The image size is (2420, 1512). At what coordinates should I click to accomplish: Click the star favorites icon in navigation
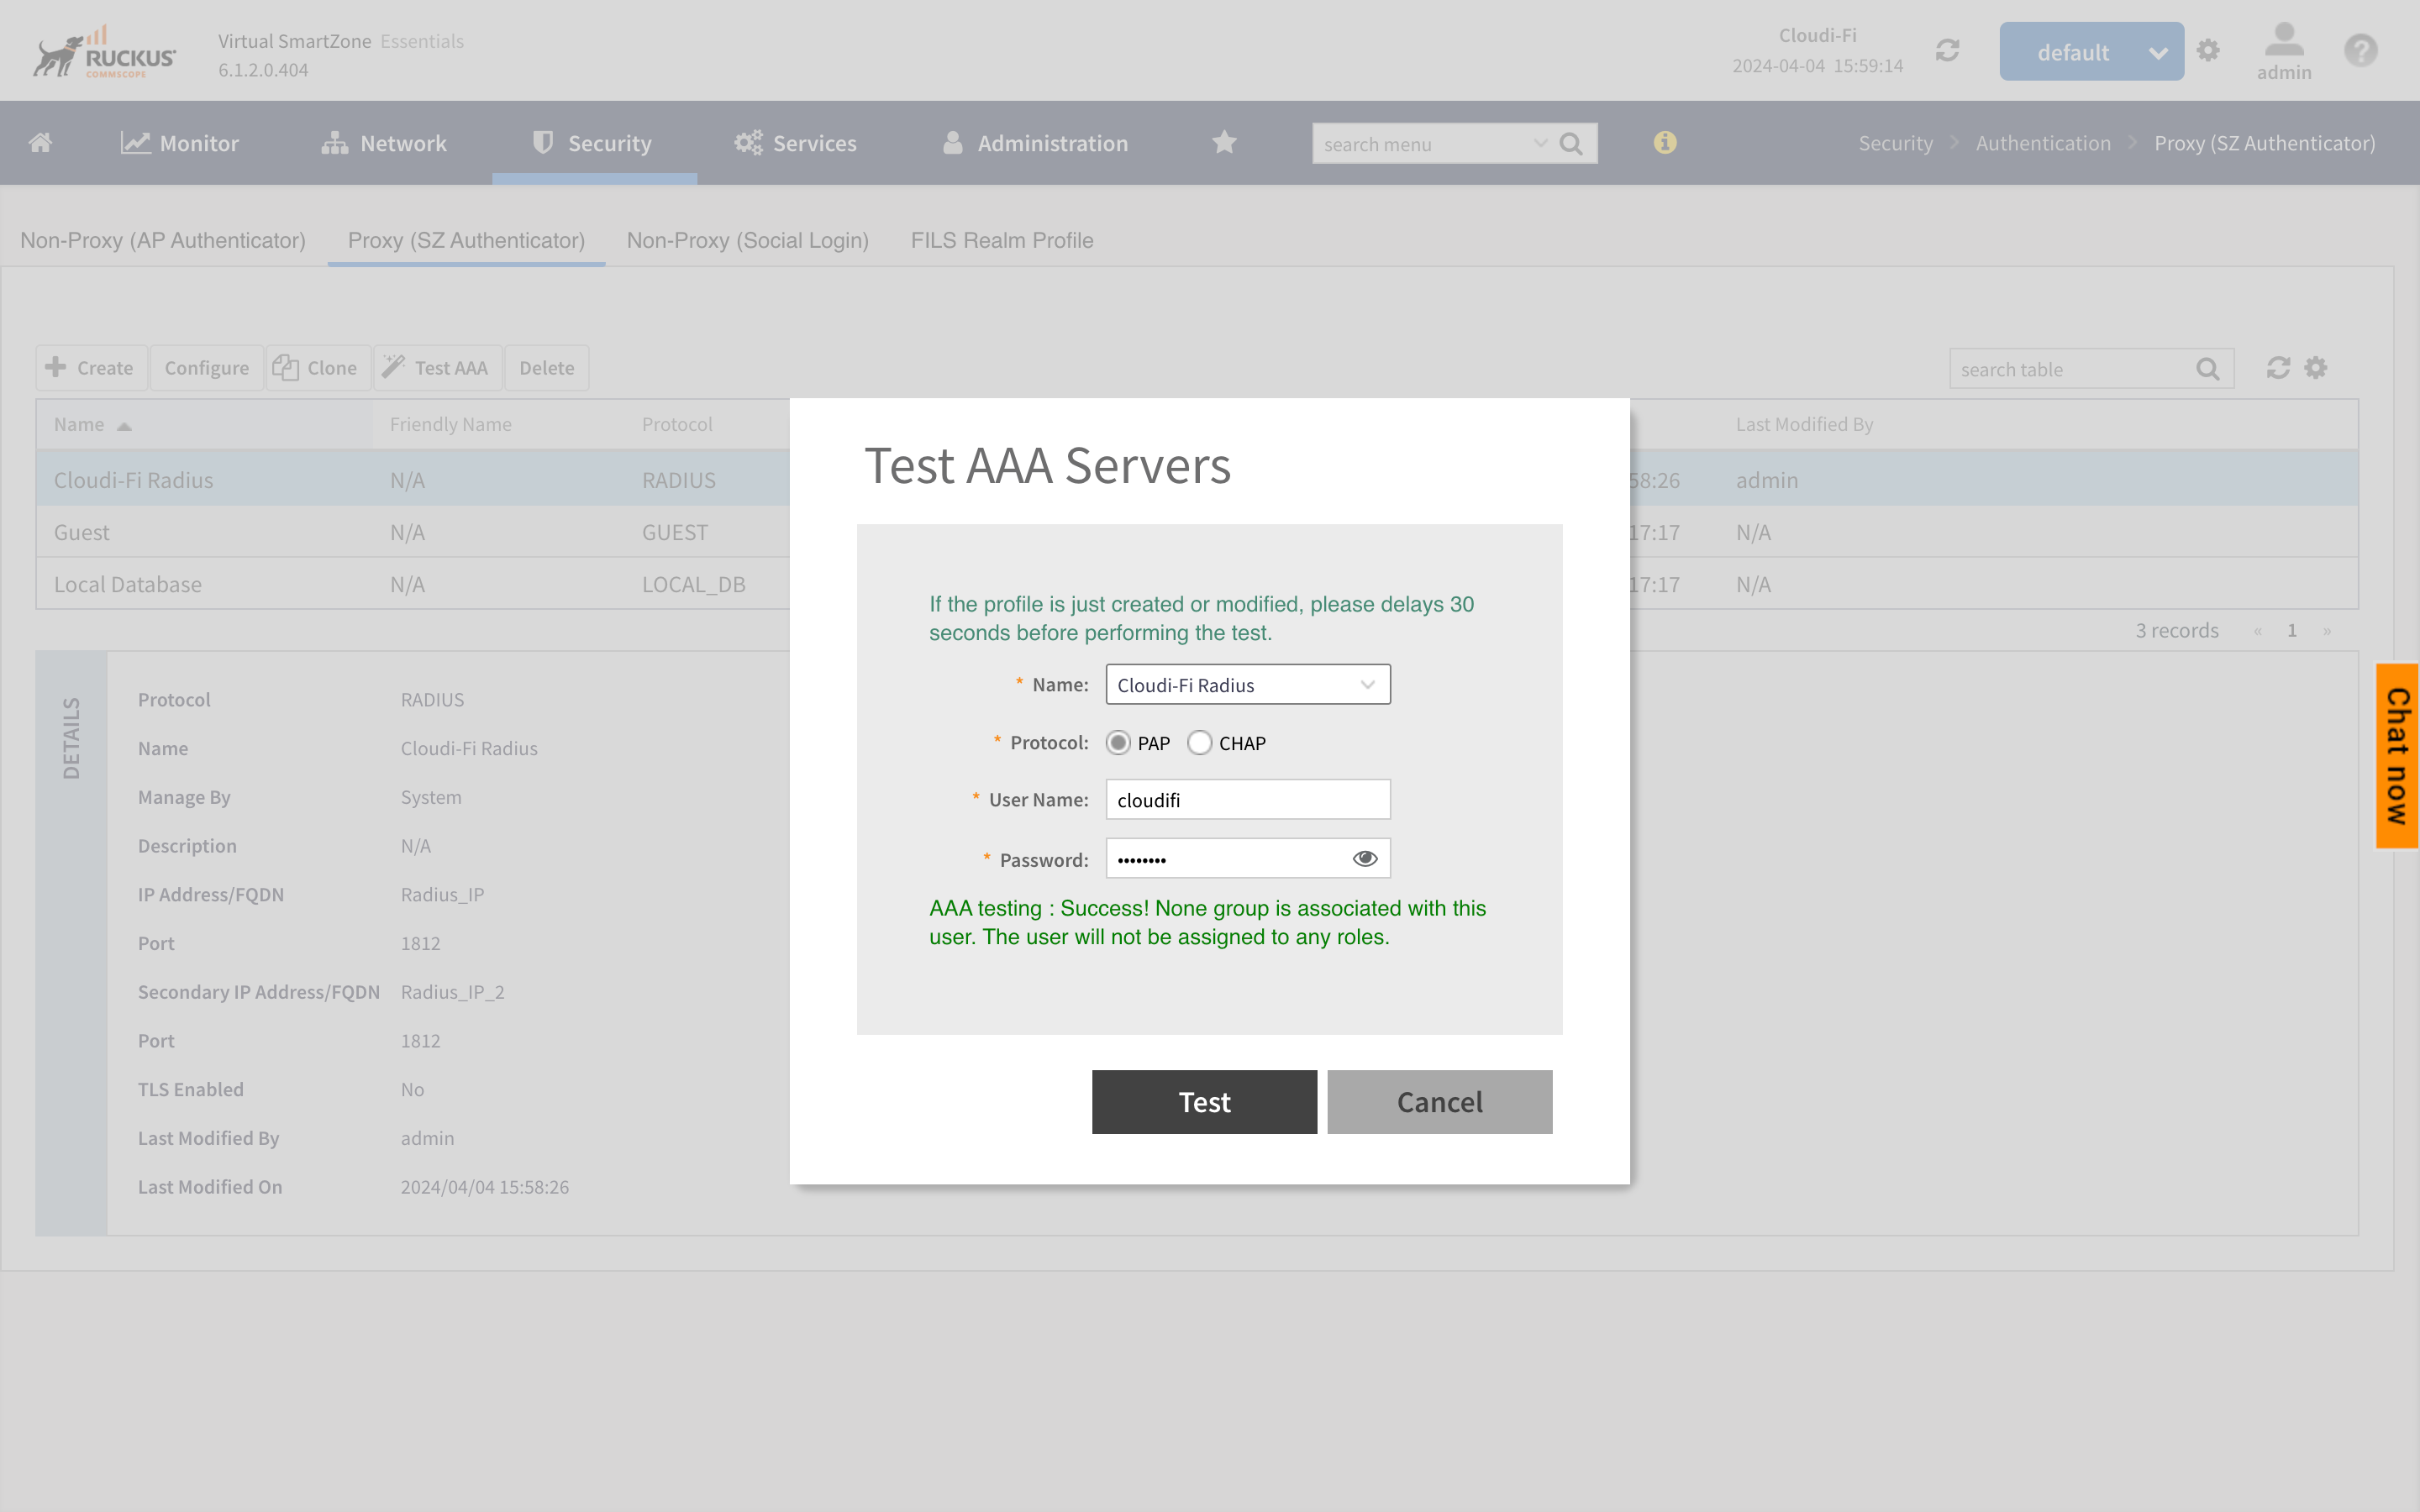[x=1223, y=142]
